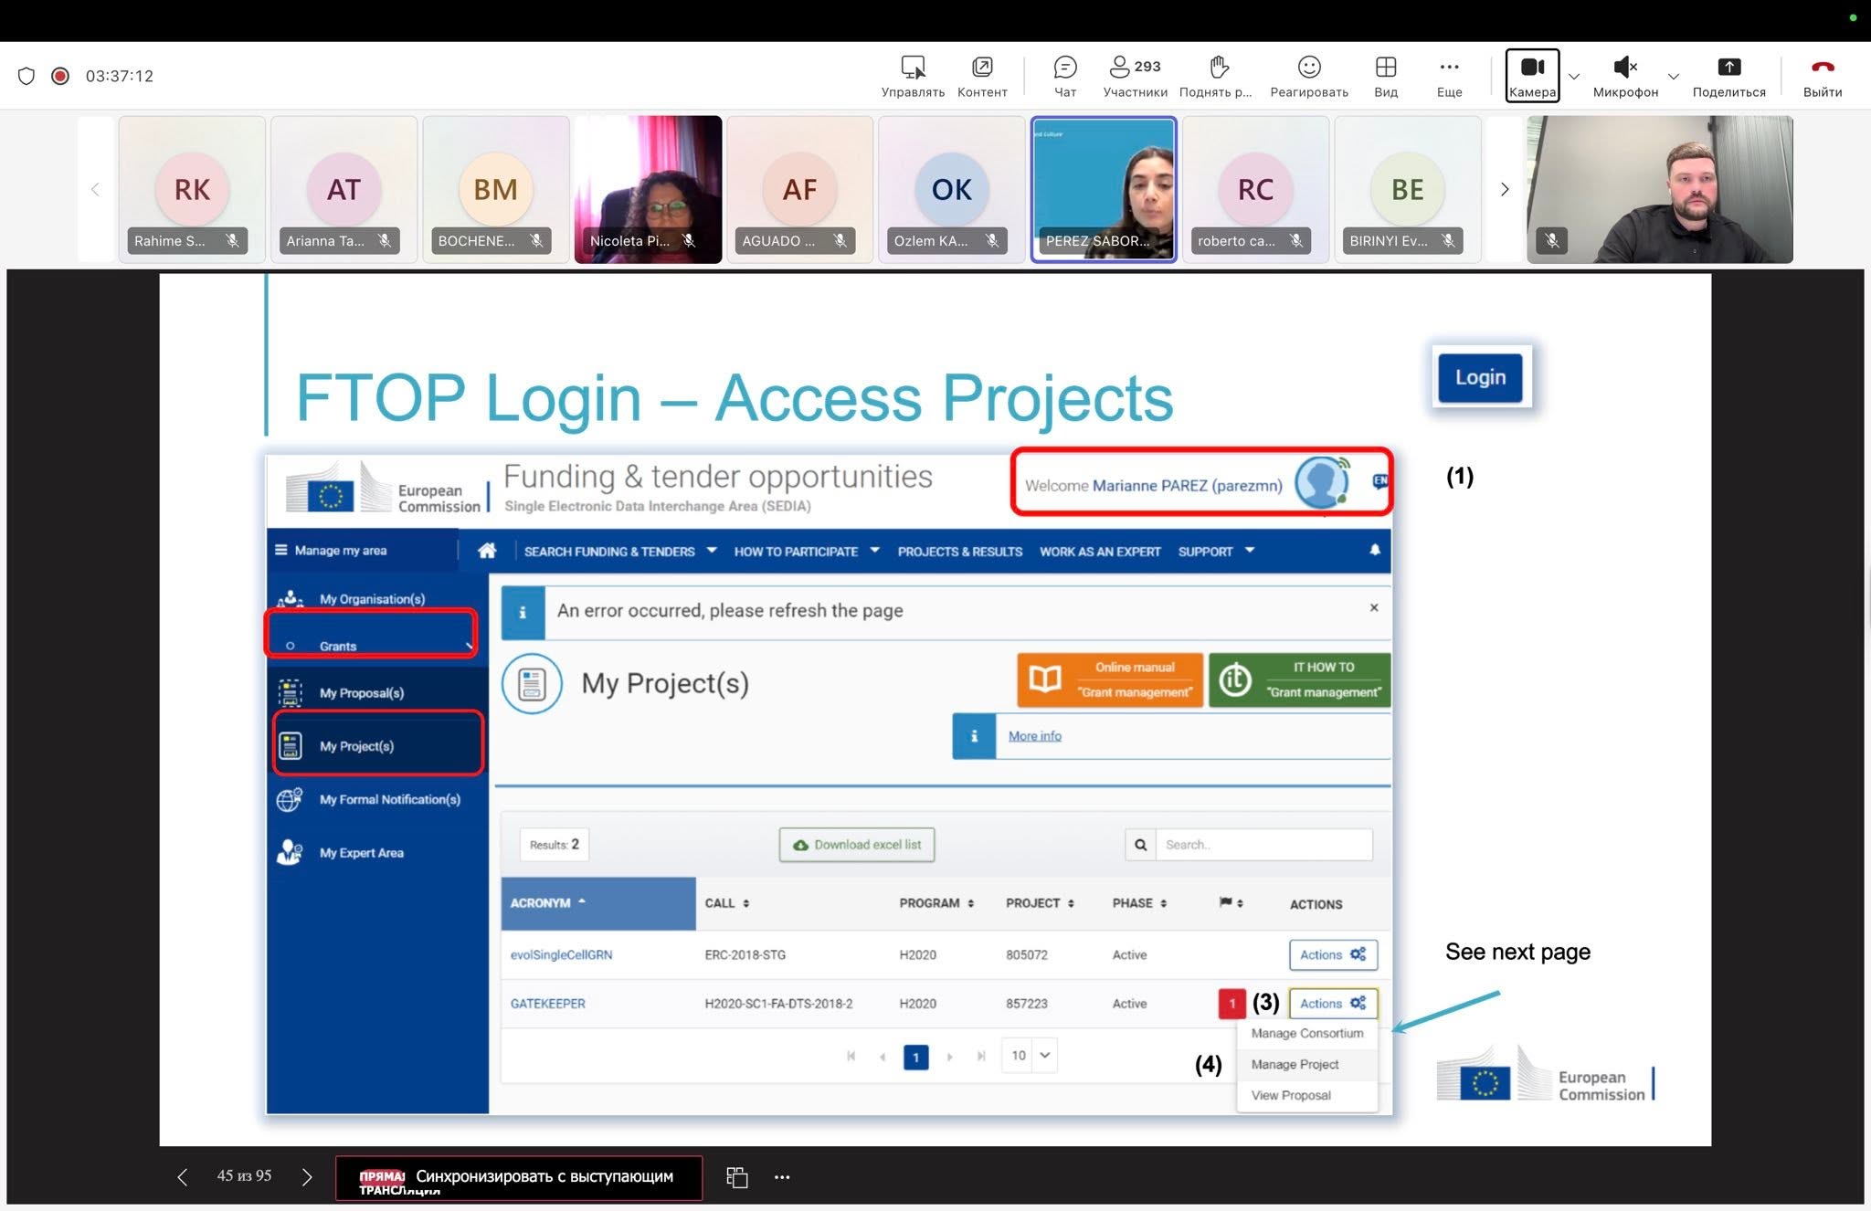Open the Еще more options menu
Image resolution: width=1871 pixels, height=1211 pixels.
1449,76
